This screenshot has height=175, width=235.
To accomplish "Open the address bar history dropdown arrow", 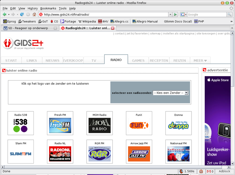I will (170, 14).
